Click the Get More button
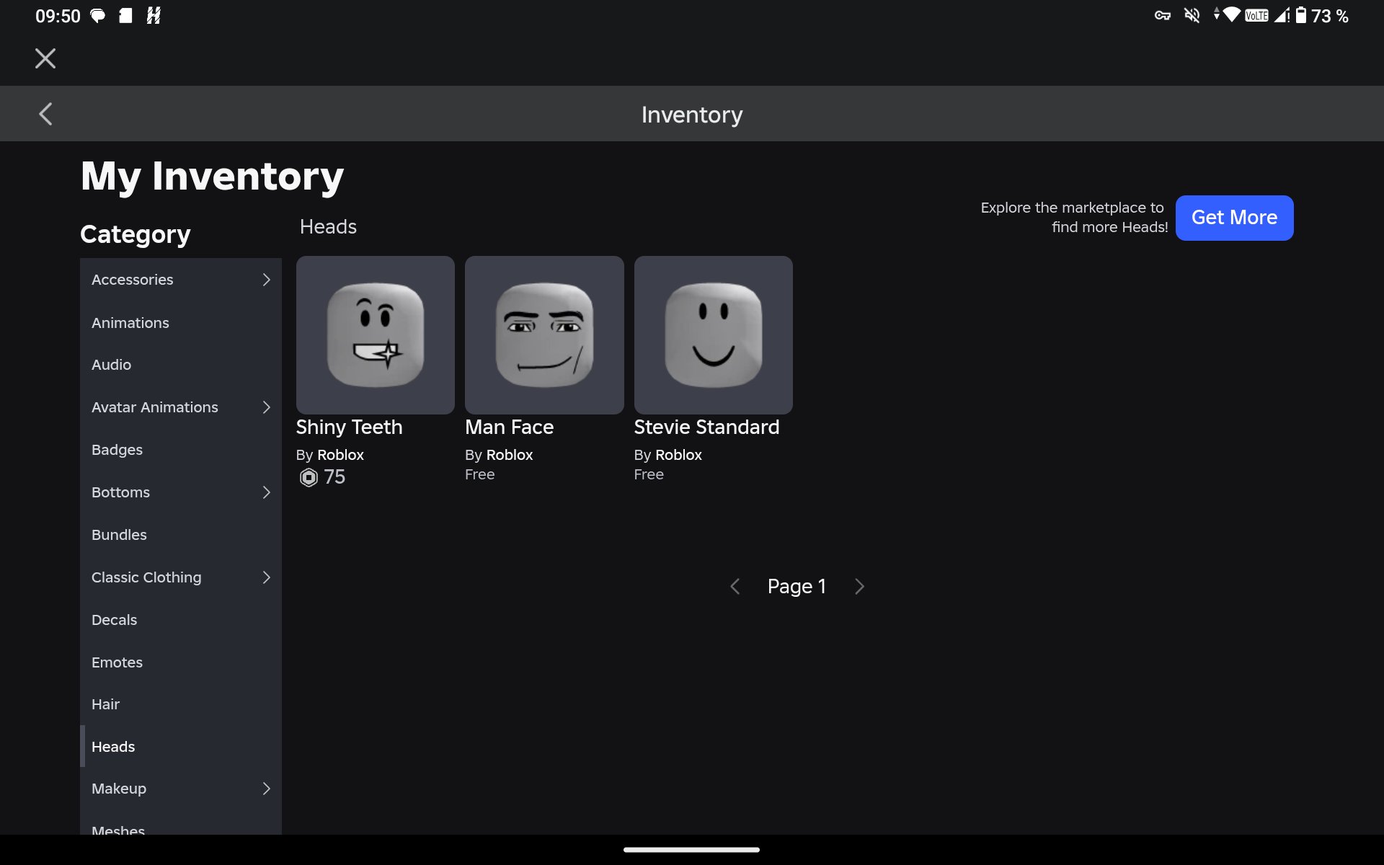 pos(1234,218)
